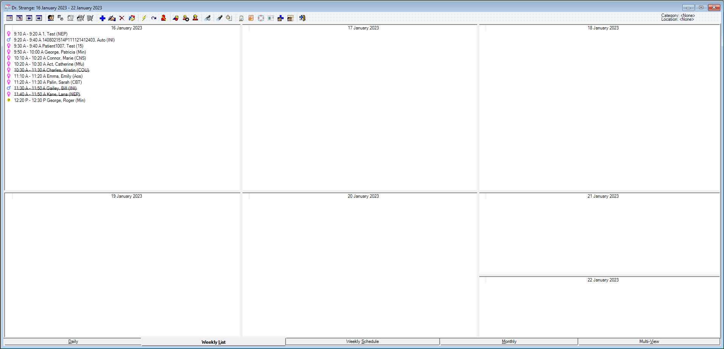Click the Category <None> label
Image resolution: width=724 pixels, height=349 pixels.
678,15
